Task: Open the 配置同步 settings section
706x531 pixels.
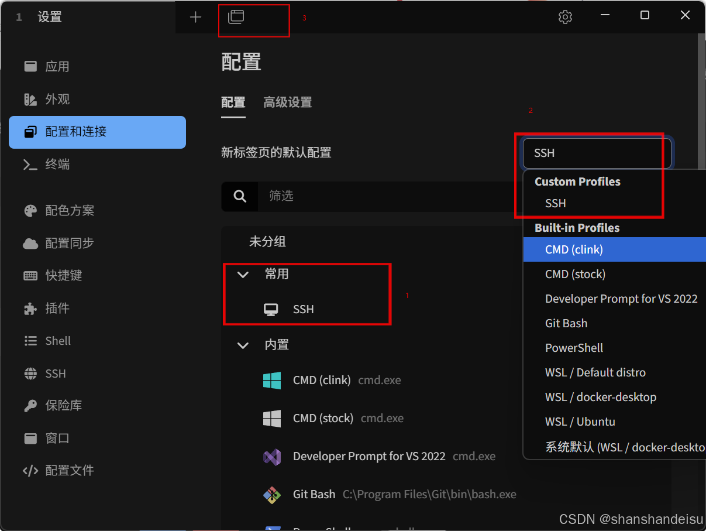Action: [97, 243]
